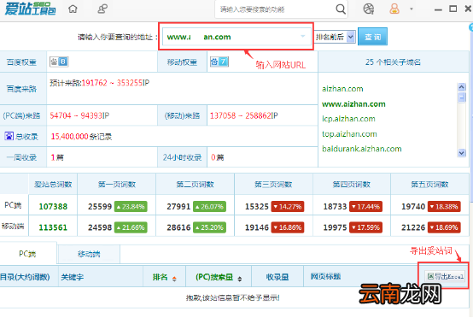Click the PC total word count 107388
The width and height of the screenshot is (473, 318).
click(53, 207)
